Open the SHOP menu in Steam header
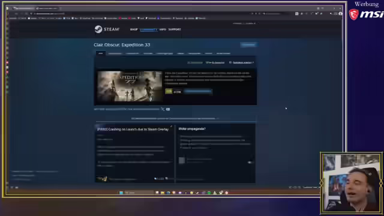This screenshot has height=216, width=384. pos(134,29)
